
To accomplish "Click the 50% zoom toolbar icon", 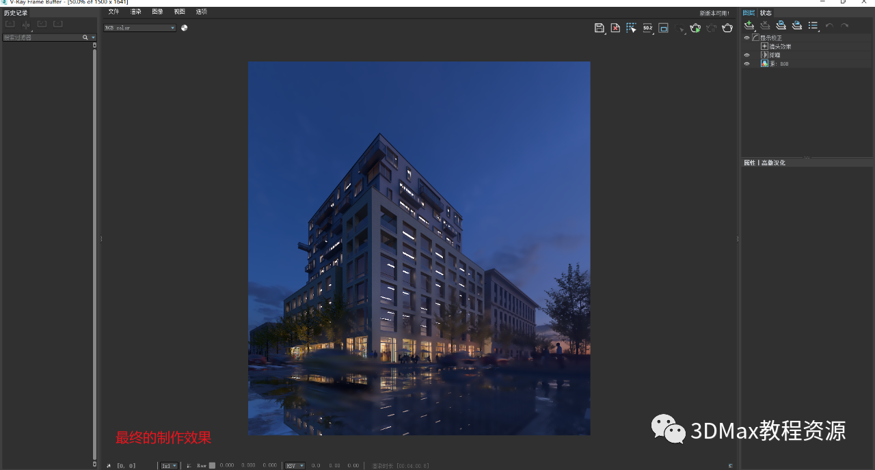I will click(647, 28).
